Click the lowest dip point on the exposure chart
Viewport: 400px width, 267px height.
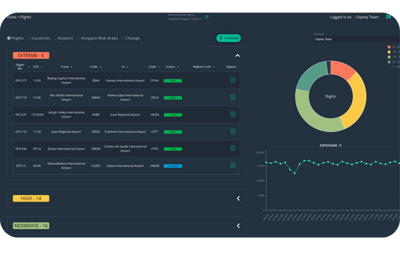click(295, 174)
